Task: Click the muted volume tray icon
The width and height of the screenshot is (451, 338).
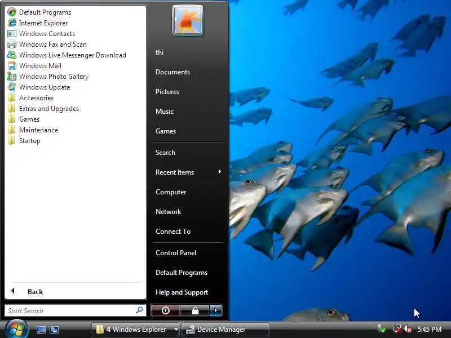Action: [x=408, y=329]
